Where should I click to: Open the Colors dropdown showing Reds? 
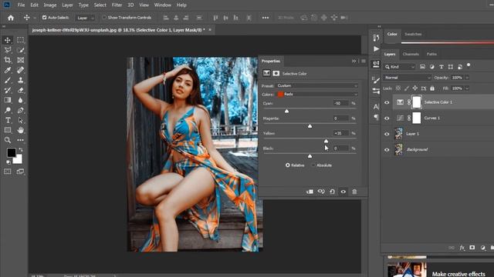(316, 94)
